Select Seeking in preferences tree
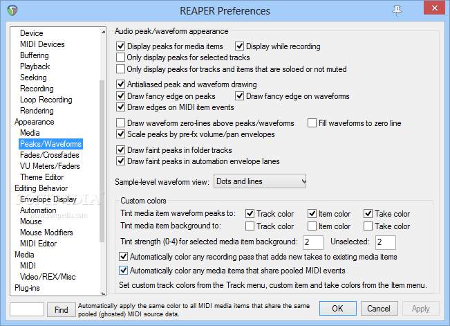Screen dimensions: 450x326 pyautogui.click(x=33, y=78)
